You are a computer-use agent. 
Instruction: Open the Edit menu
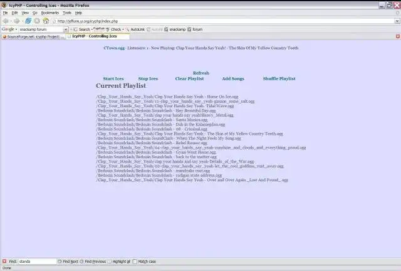click(x=14, y=13)
